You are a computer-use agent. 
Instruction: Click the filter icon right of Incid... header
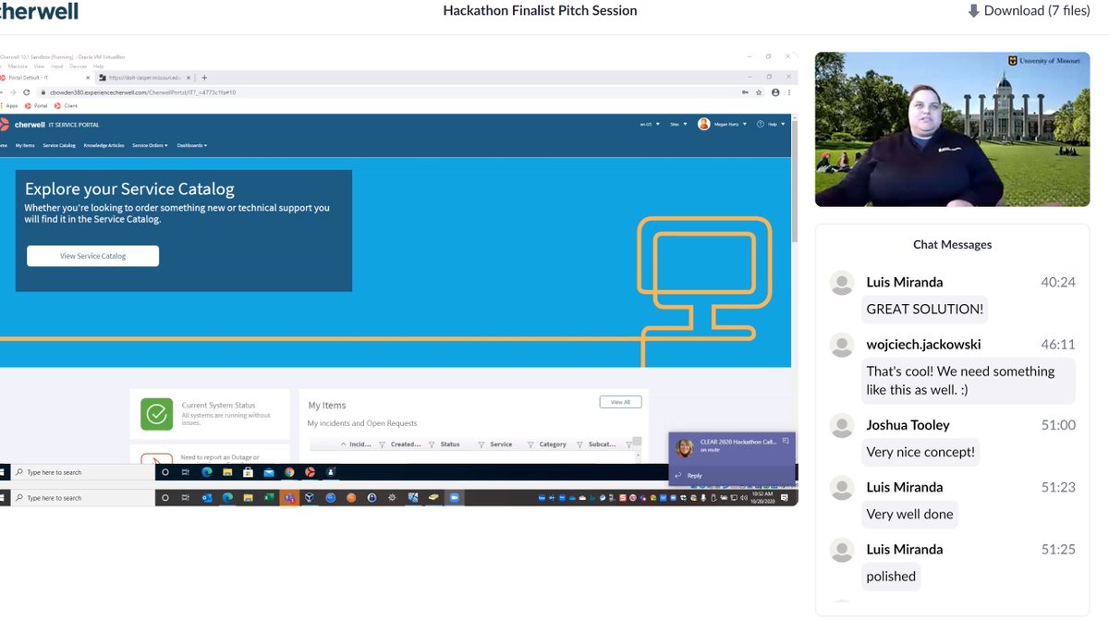point(383,444)
